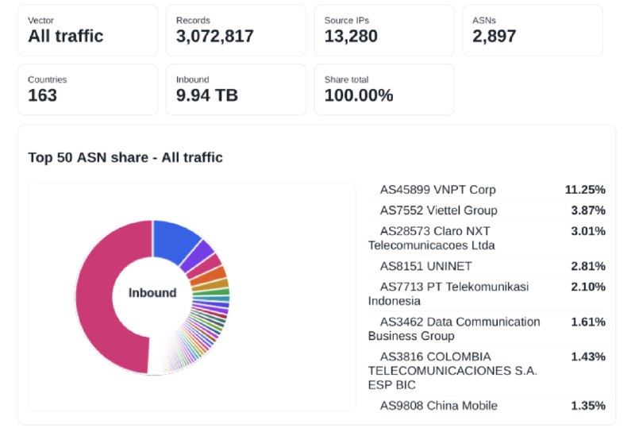Click the AS8151 UNINET legend item
Image resolution: width=635 pixels, height=432 pixels.
point(487,266)
